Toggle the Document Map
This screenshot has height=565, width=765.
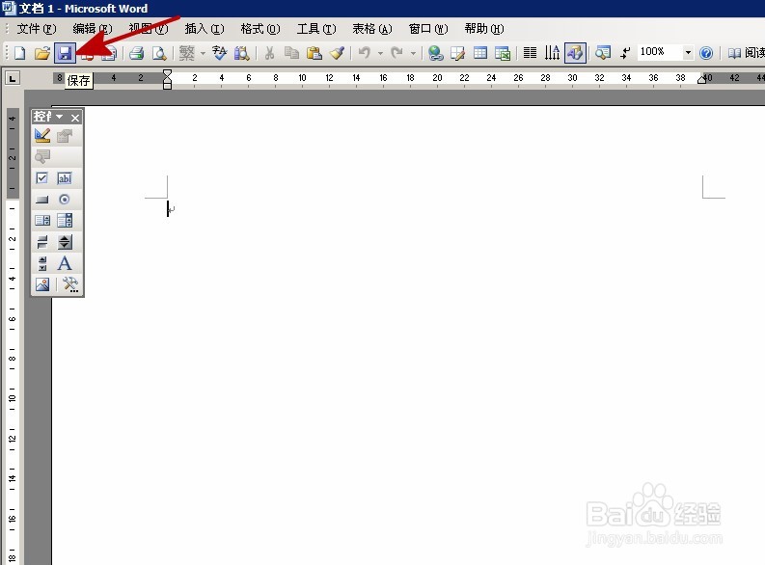point(603,53)
